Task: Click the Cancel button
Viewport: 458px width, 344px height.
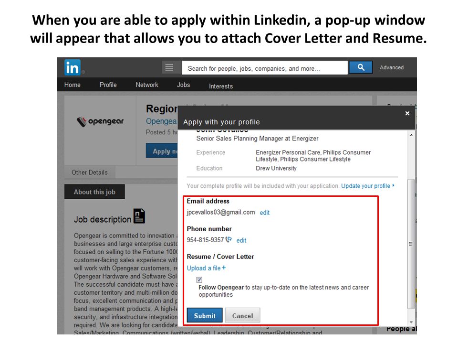Action: (x=242, y=315)
